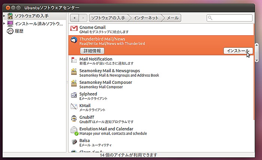Close the Ubuntu Software Center window

pyautogui.click(x=8, y=8)
